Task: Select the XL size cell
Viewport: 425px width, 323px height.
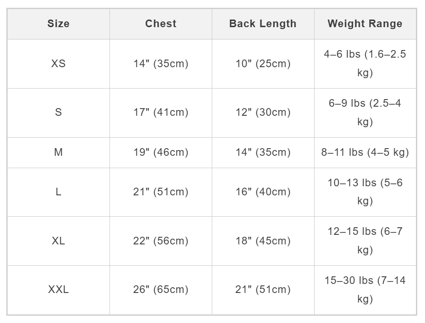Action: click(59, 241)
